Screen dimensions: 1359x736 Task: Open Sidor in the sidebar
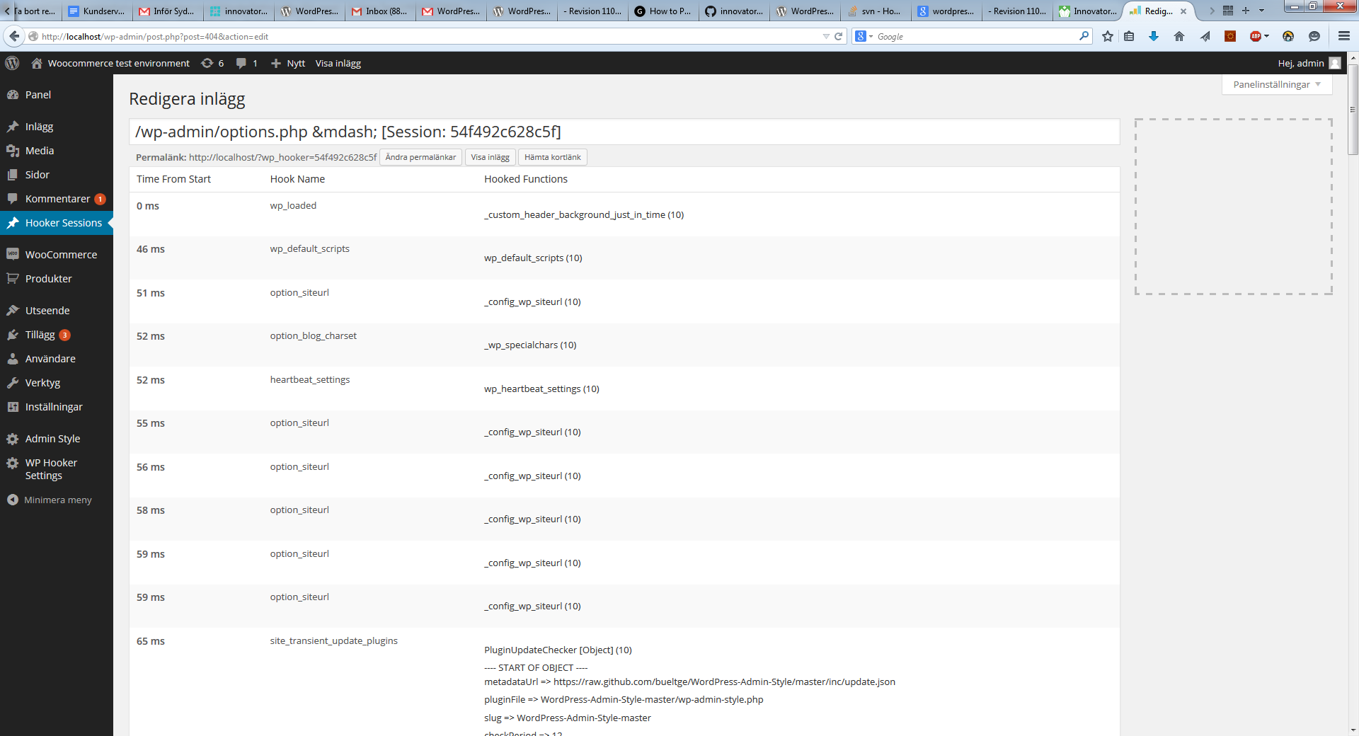point(57,175)
